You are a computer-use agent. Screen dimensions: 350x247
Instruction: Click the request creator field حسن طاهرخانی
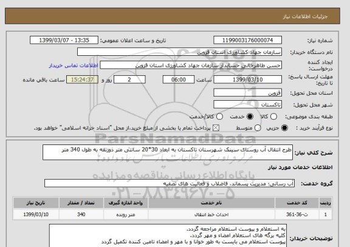click(191, 66)
